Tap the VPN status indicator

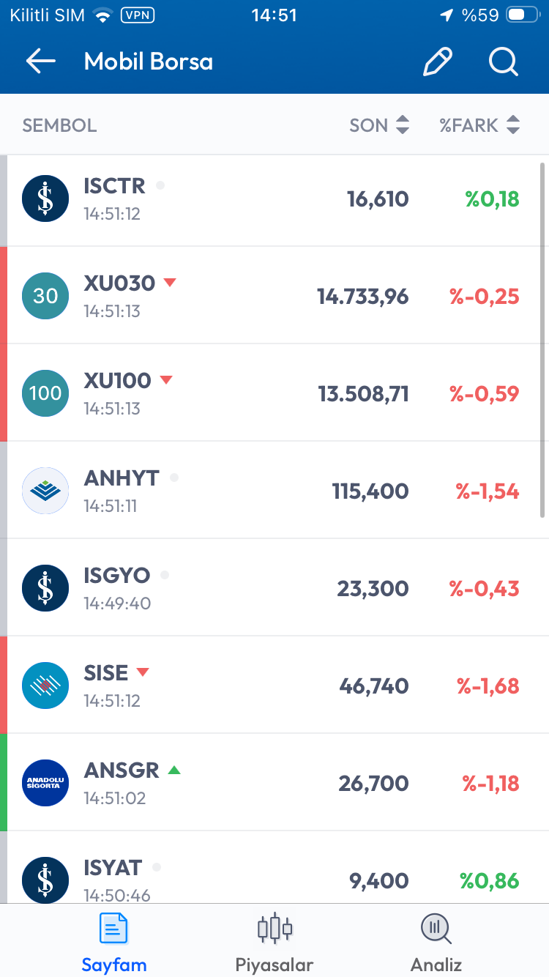[x=137, y=15]
